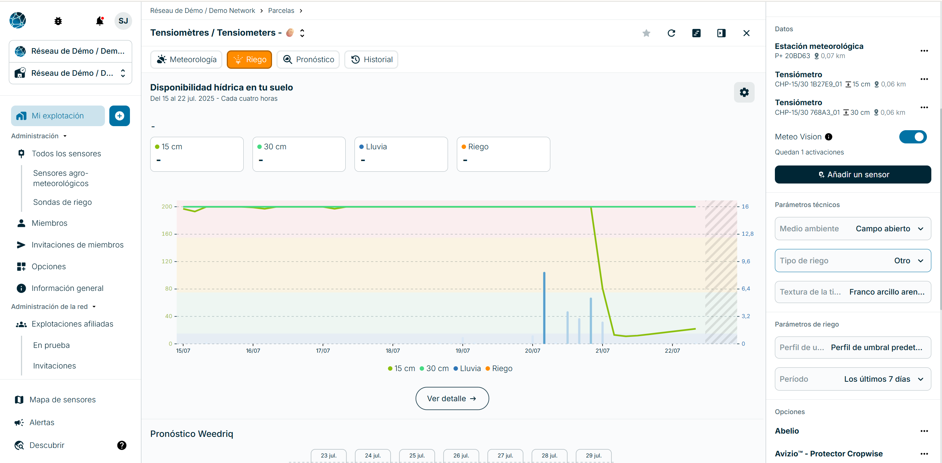Click the Sencrop globe logo
Image resolution: width=942 pixels, height=463 pixels.
tap(18, 20)
